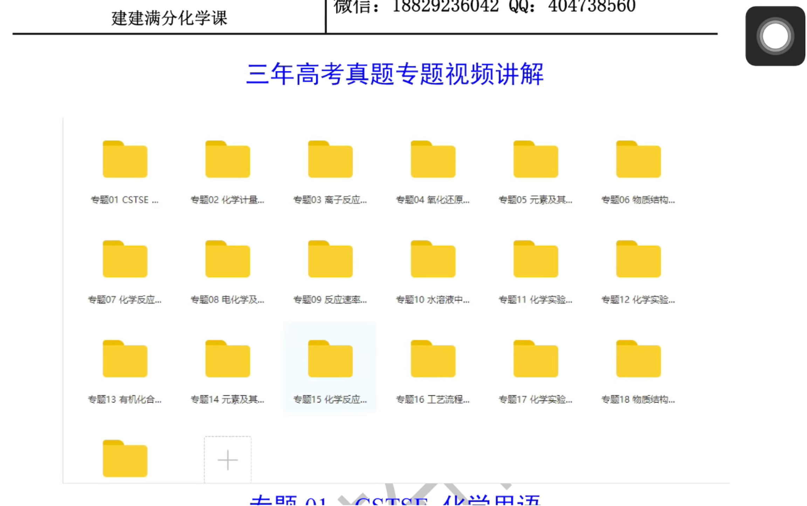Open the 专题03 离子反应 folder icon
Image resolution: width=807 pixels, height=506 pixels.
coord(330,159)
